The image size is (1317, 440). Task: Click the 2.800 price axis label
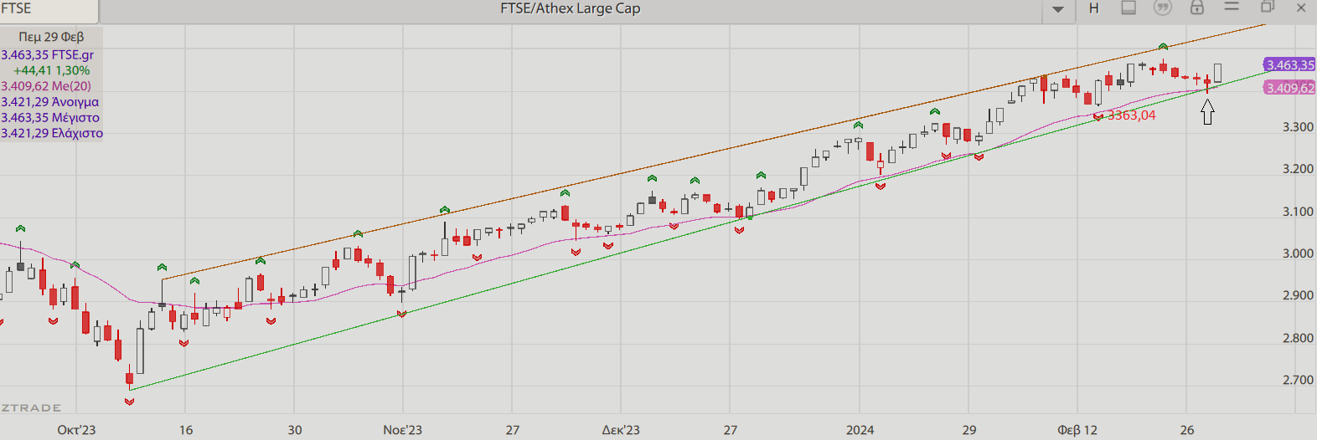(x=1298, y=338)
